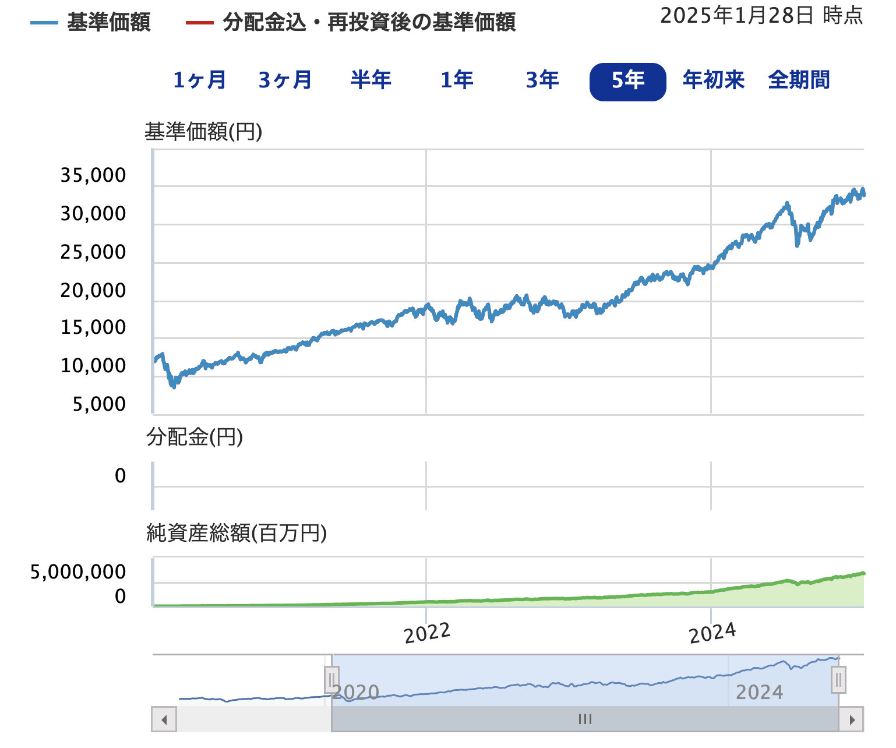The height and width of the screenshot is (748, 896).
Task: Display 全期間 full history range
Action: click(x=799, y=80)
